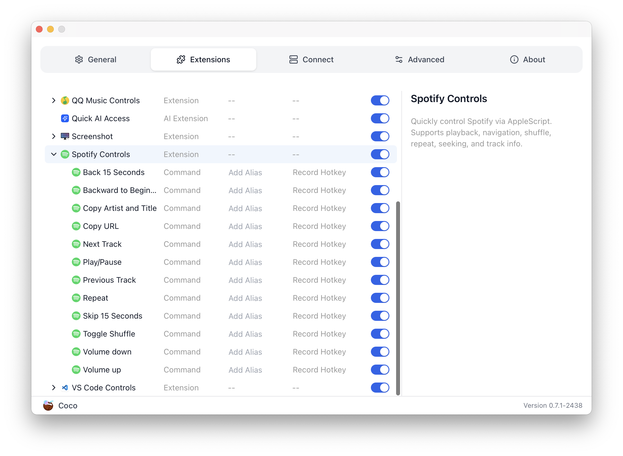This screenshot has height=456, width=623.
Task: Expand the VS Code Controls chevron
Action: (x=54, y=388)
